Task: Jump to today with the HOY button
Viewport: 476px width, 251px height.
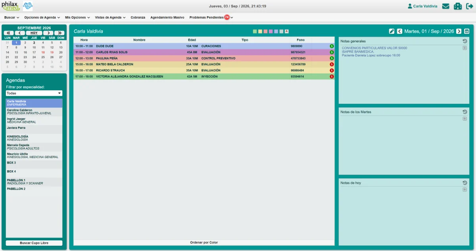Action: [34, 33]
